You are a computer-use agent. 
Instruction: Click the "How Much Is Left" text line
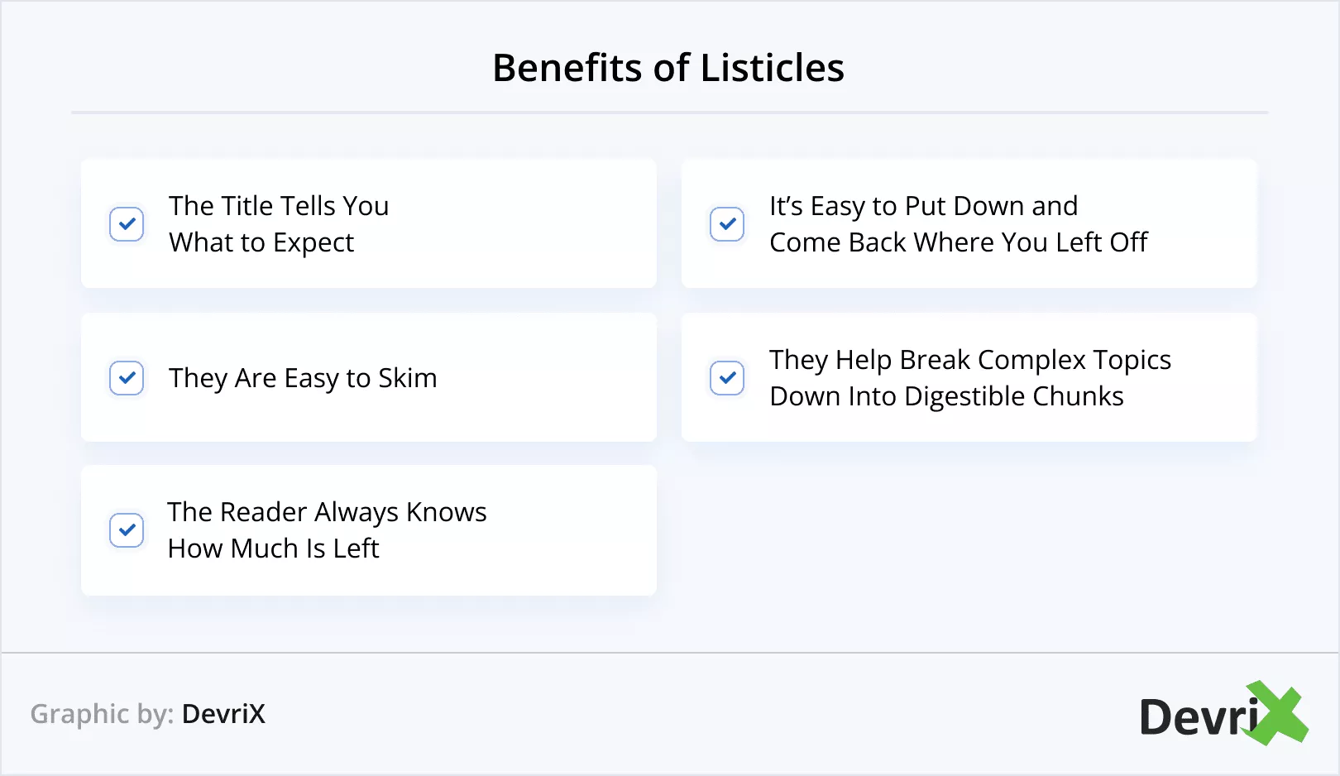coord(273,548)
